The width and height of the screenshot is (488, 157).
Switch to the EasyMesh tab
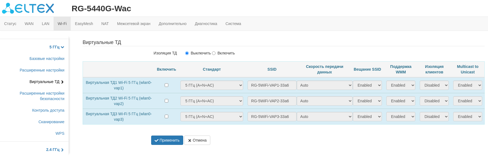[84, 24]
